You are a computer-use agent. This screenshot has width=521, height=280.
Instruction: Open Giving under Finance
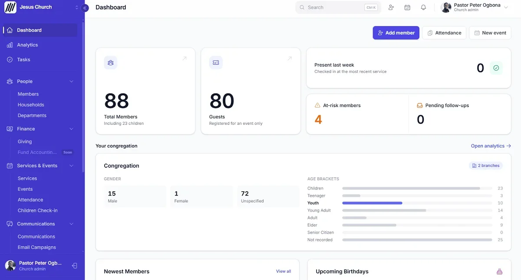[x=25, y=142]
